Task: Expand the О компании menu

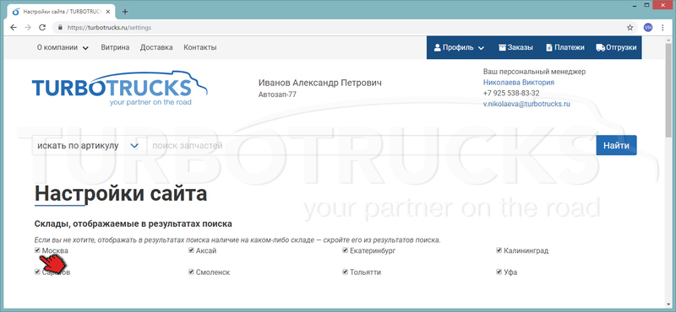Action: (63, 47)
